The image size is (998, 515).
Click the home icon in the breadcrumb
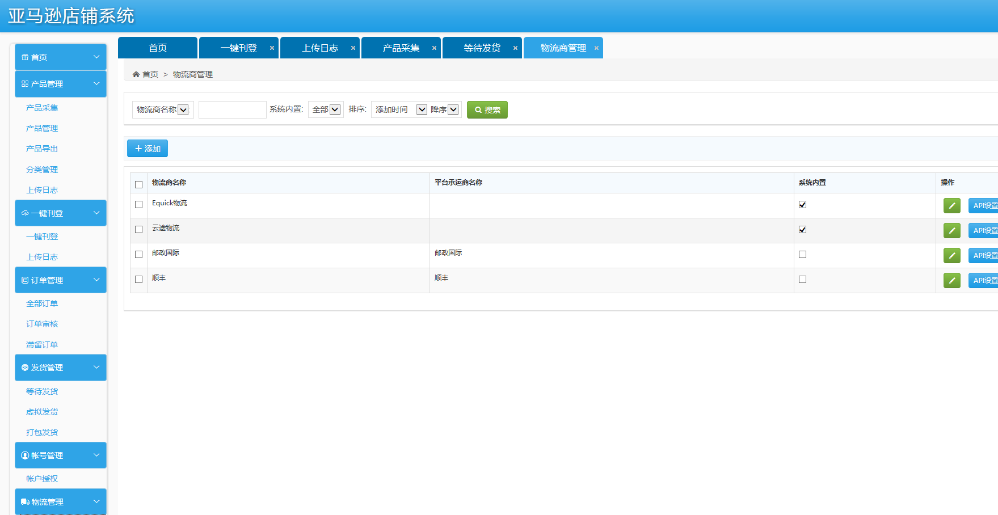tap(136, 74)
